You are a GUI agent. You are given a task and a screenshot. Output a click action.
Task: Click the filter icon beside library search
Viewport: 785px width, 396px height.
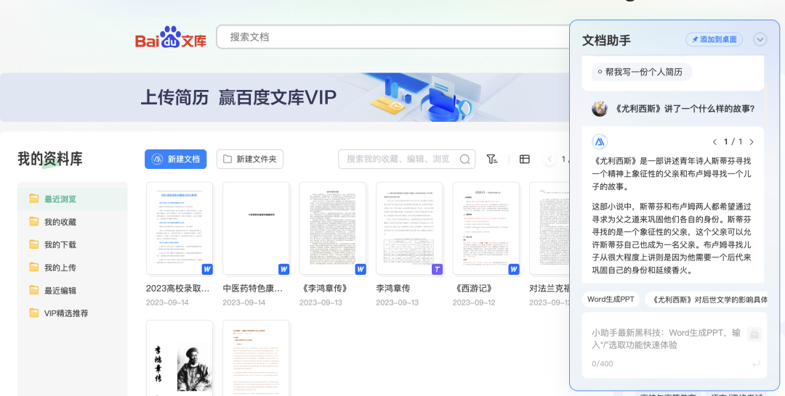[492, 160]
